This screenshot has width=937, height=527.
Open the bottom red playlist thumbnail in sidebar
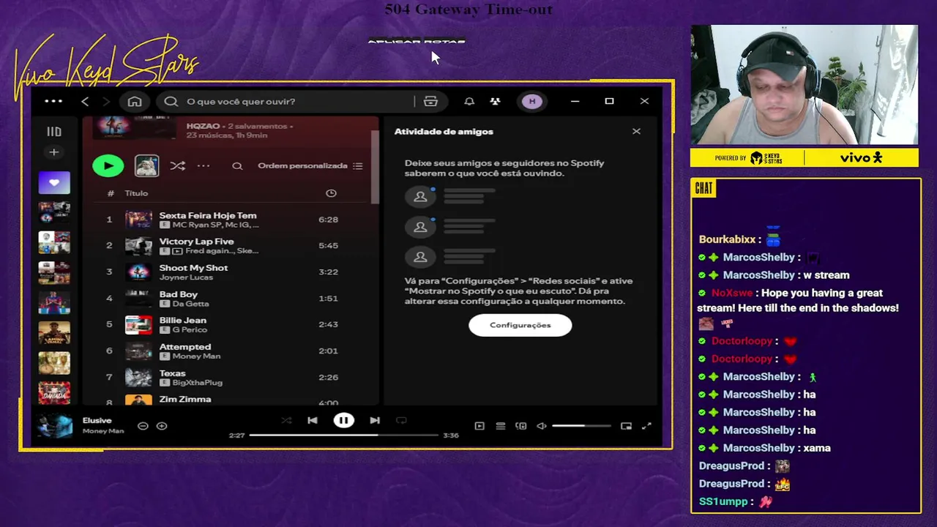pyautogui.click(x=54, y=393)
